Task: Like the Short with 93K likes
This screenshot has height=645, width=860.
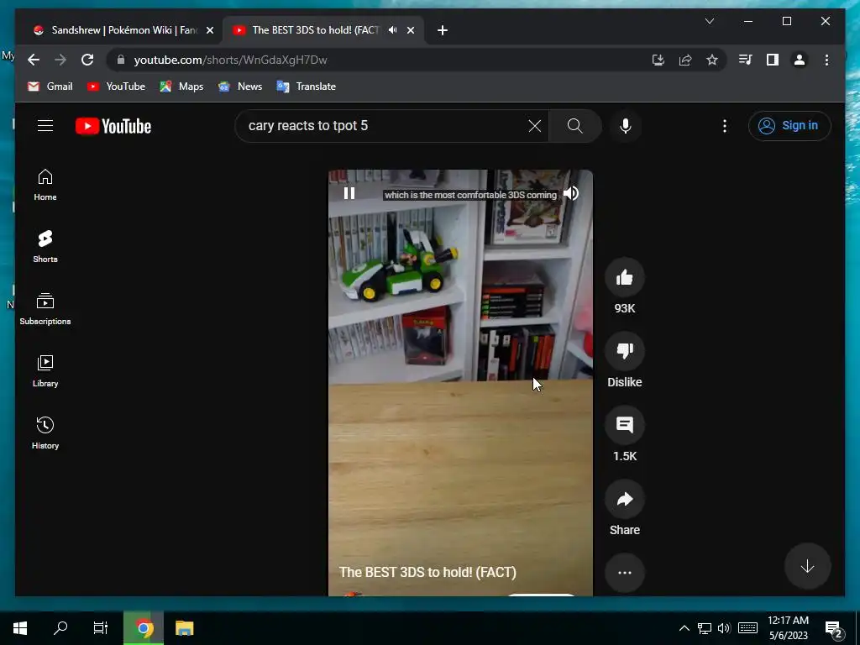Action: click(x=625, y=277)
